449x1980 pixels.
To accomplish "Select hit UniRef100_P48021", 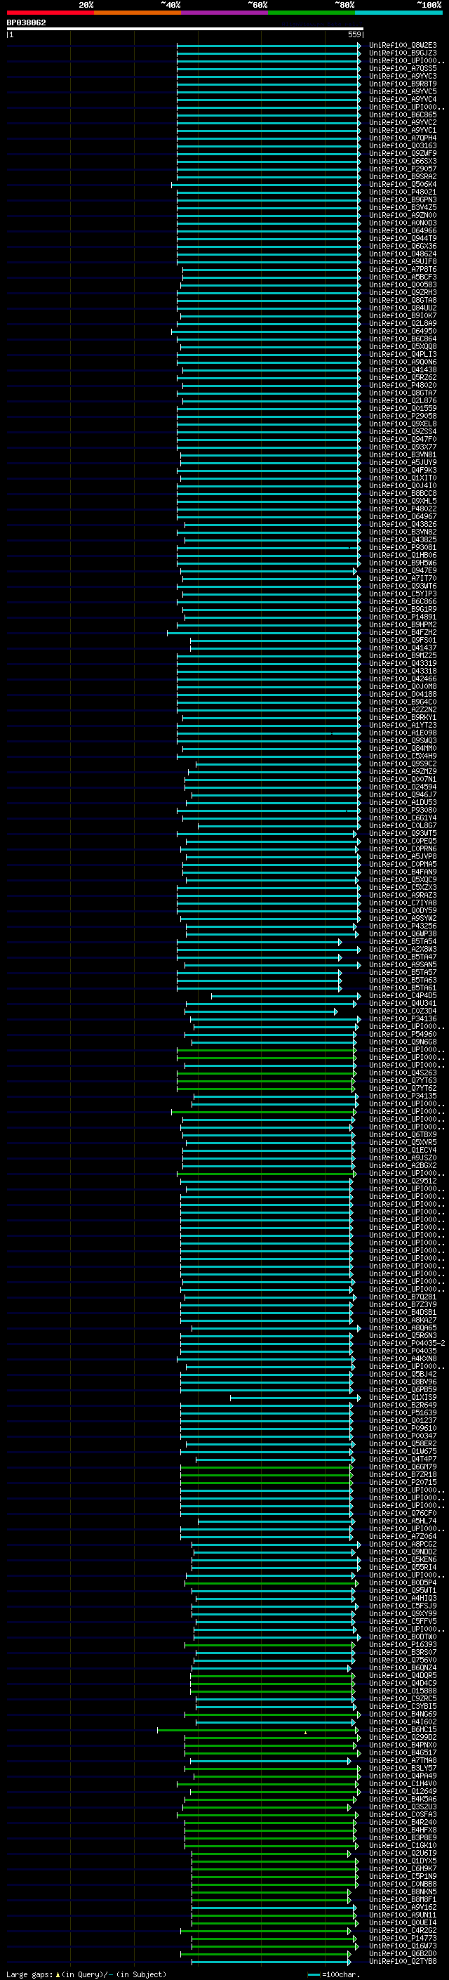I will point(403,192).
